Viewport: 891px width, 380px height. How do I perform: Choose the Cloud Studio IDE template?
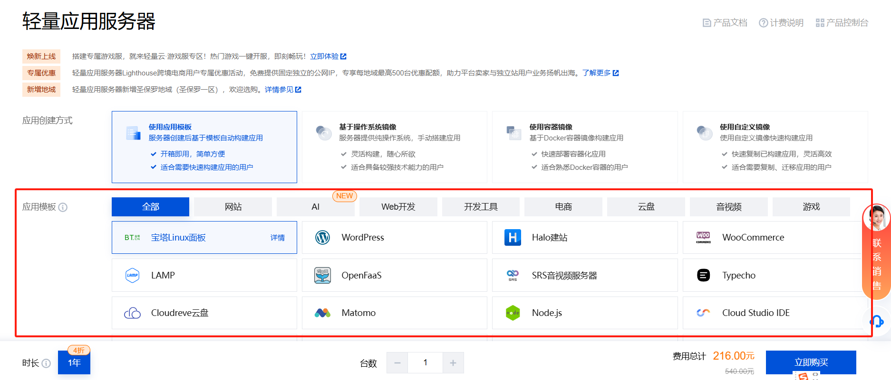point(775,313)
